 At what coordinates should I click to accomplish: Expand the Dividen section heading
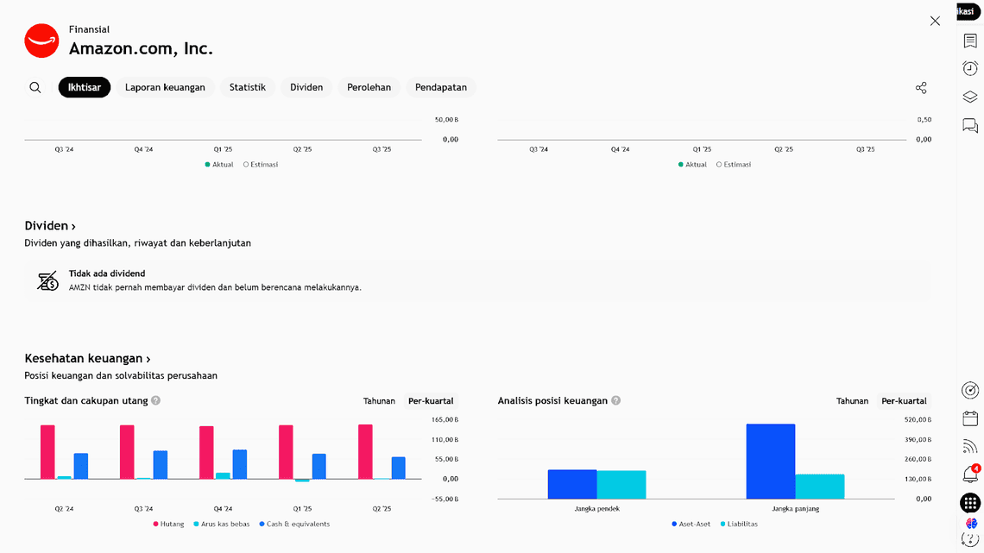coord(50,226)
